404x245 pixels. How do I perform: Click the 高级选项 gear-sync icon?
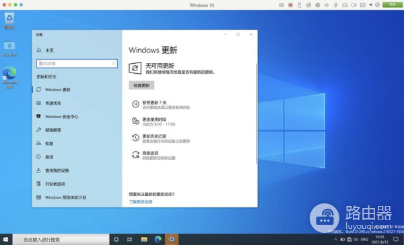135,154
